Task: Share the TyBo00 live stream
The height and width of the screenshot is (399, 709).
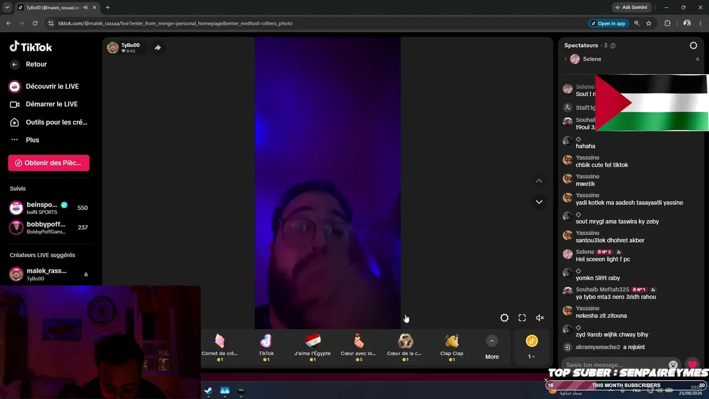Action: (x=158, y=48)
